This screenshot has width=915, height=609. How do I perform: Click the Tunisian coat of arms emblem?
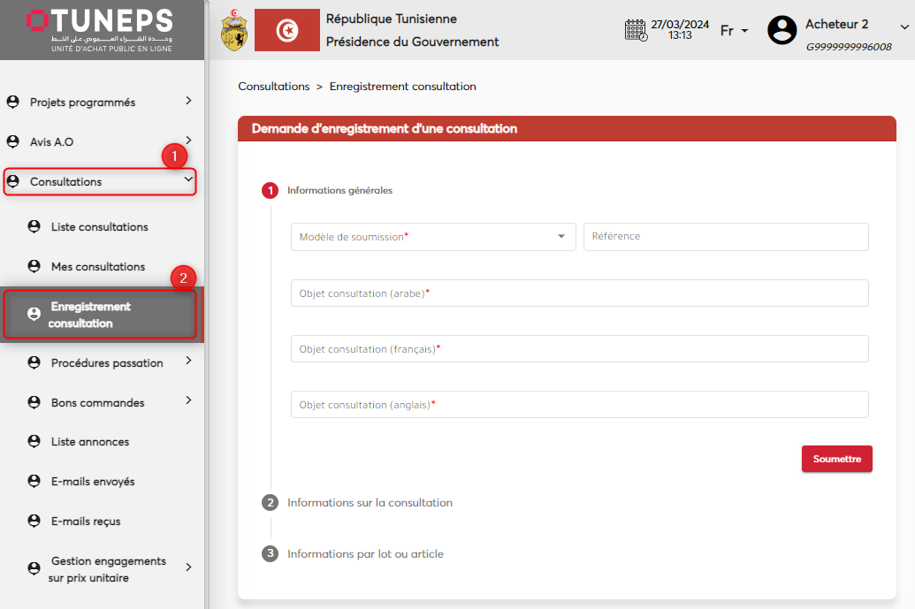[234, 30]
